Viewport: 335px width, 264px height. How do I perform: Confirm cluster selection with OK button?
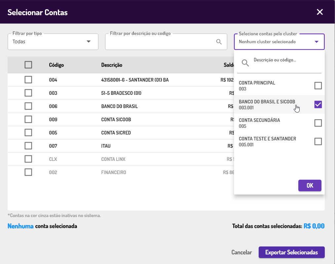(310, 185)
